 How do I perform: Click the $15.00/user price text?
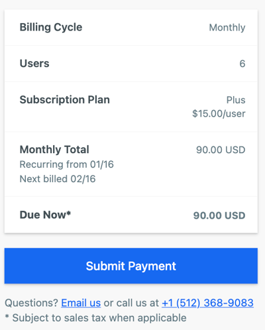pyautogui.click(x=219, y=113)
